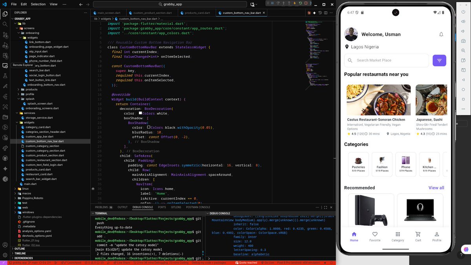This screenshot has width=471, height=265.
Task: Split the editor to the right
Action: [326, 13]
